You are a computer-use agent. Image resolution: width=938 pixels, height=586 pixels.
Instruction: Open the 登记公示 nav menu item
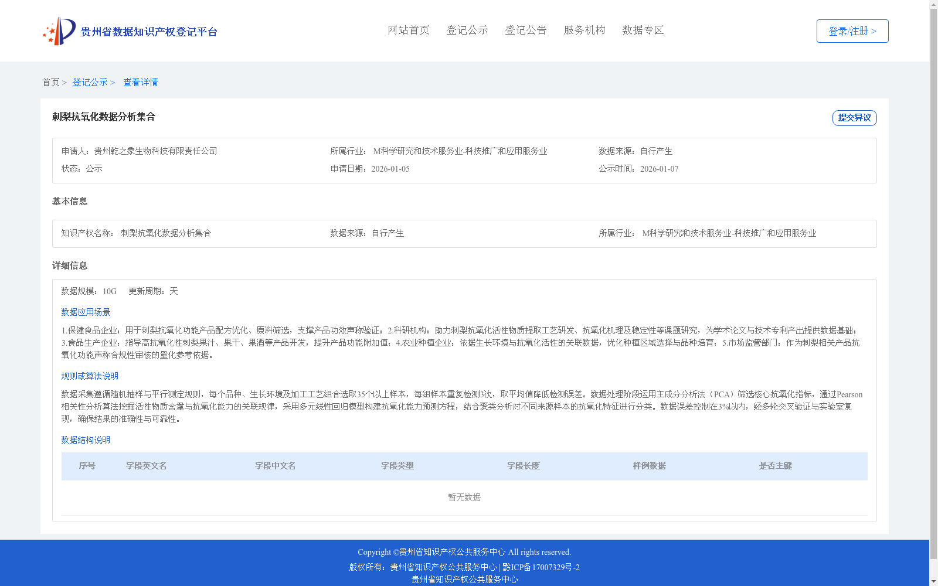467,30
